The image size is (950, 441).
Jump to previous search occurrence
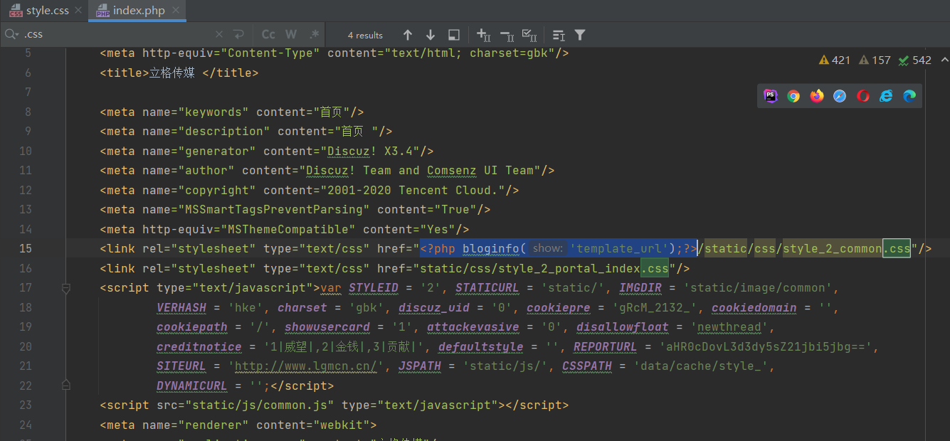click(x=408, y=35)
